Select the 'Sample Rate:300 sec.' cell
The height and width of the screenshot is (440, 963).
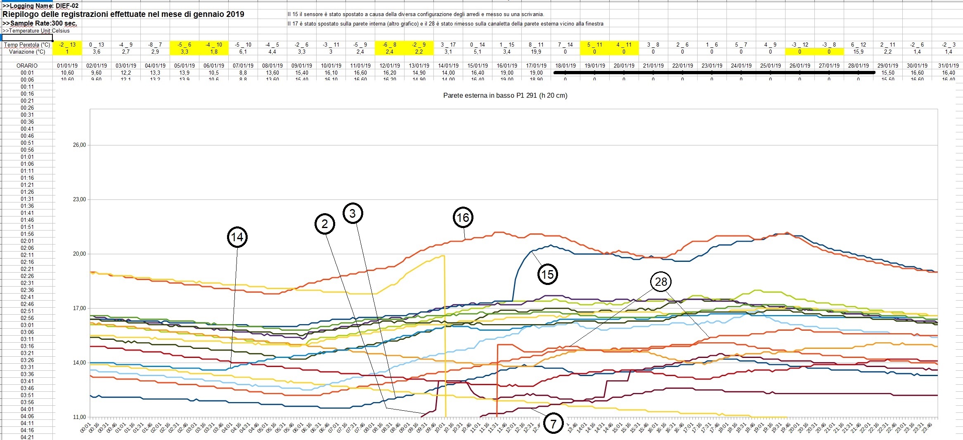pyautogui.click(x=40, y=24)
